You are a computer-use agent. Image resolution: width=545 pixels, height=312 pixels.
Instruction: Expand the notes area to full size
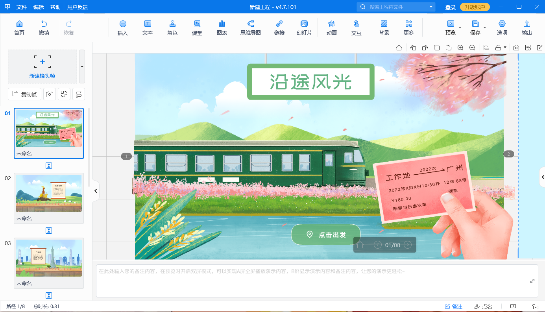[x=532, y=281]
